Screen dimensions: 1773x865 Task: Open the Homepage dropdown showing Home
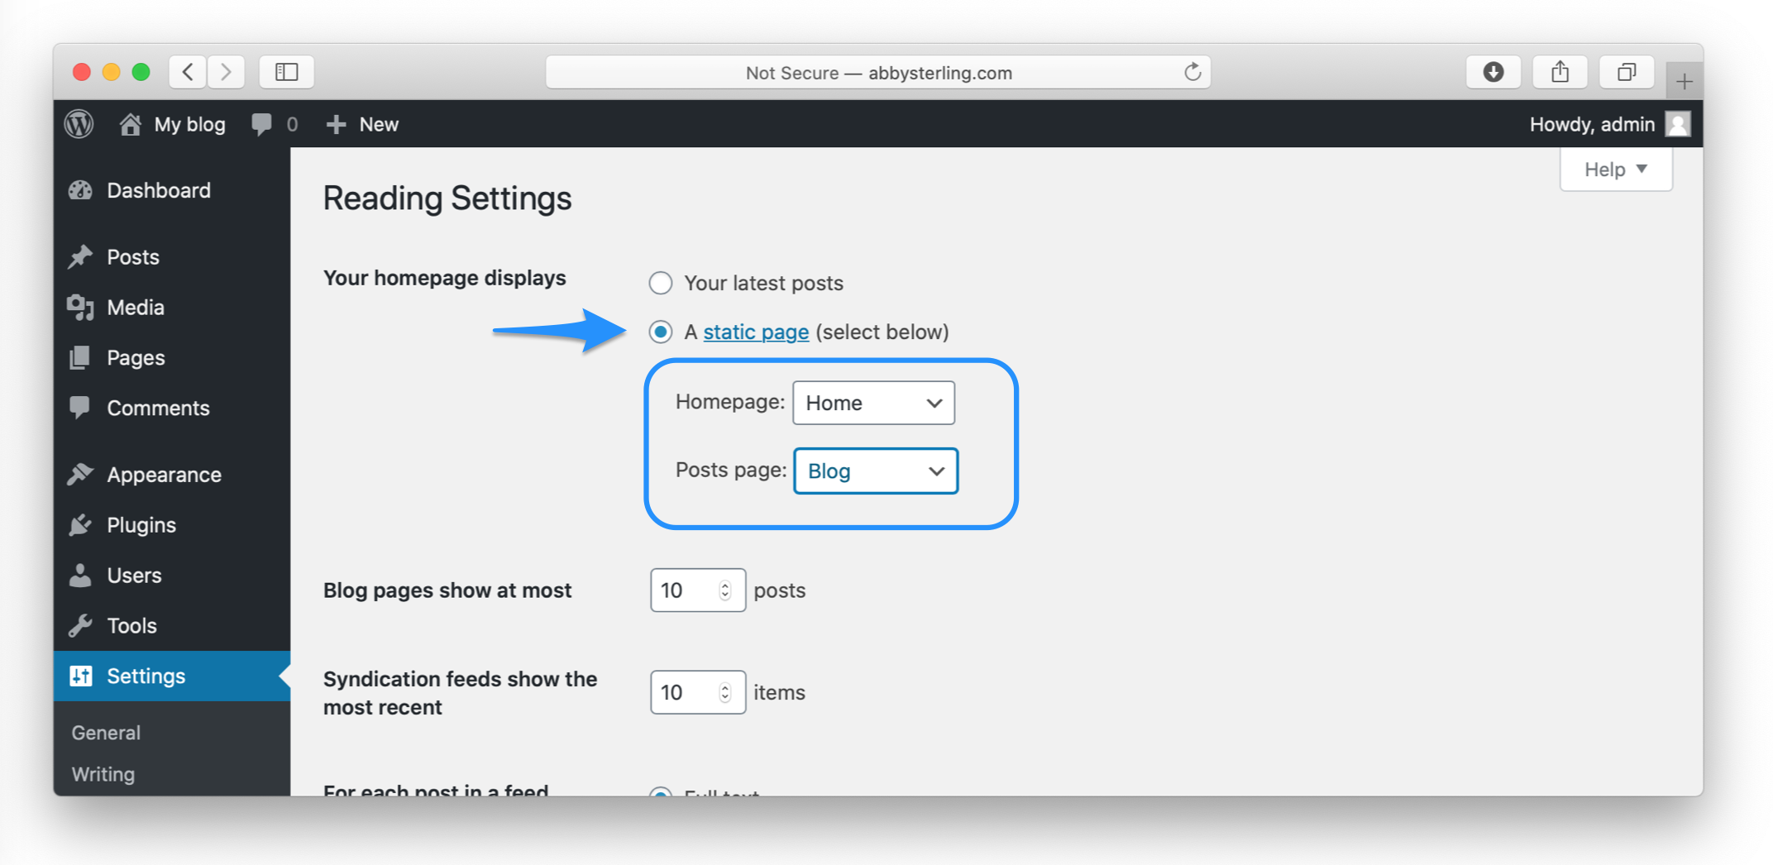873,403
